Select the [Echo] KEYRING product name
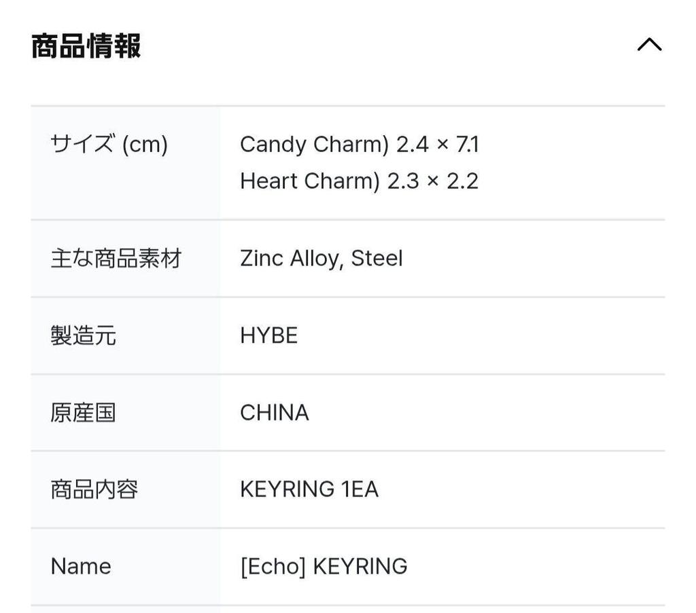This screenshot has height=613, width=696. point(324,566)
